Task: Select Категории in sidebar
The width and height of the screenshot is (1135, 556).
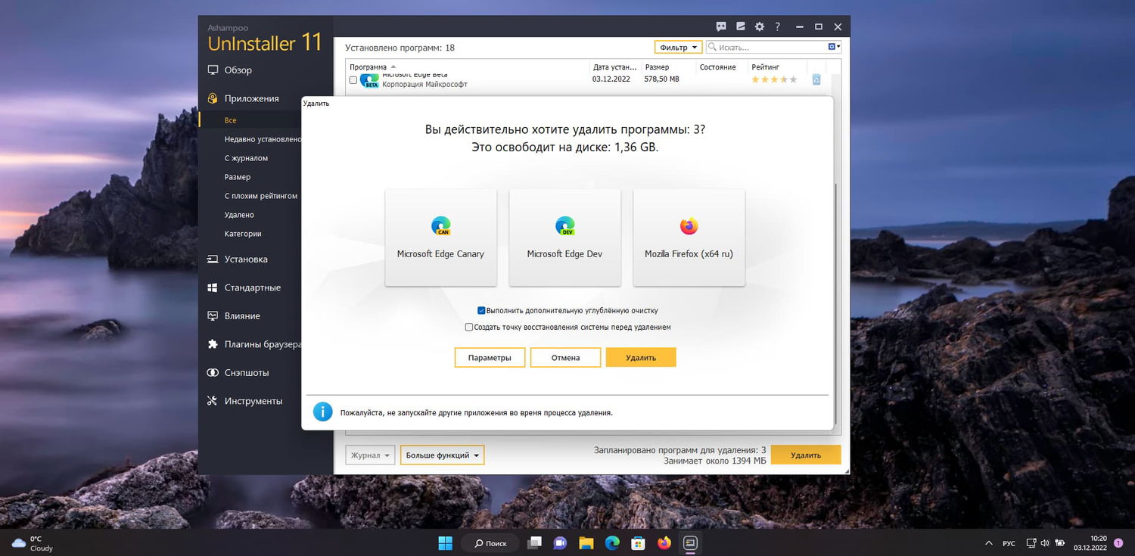Action: pyautogui.click(x=242, y=234)
